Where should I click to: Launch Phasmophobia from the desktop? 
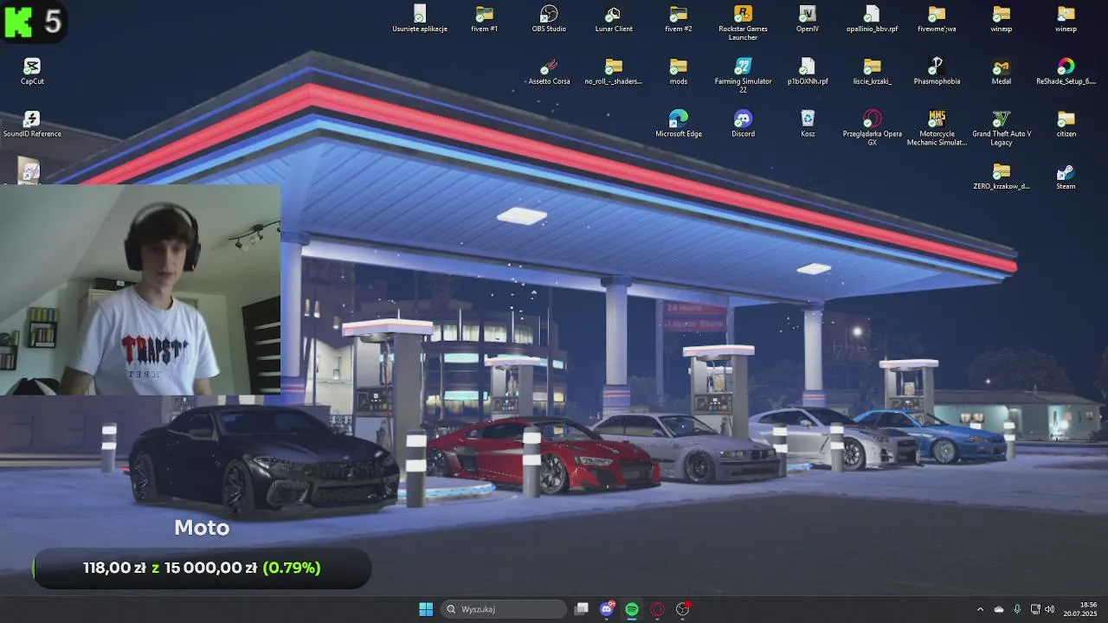click(x=937, y=72)
